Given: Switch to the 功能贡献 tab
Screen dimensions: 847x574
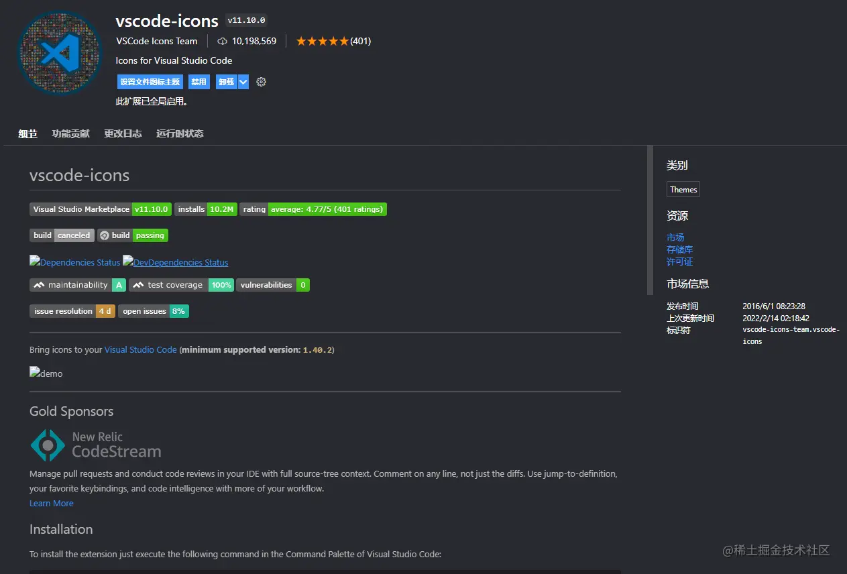Looking at the screenshot, I should coord(70,133).
